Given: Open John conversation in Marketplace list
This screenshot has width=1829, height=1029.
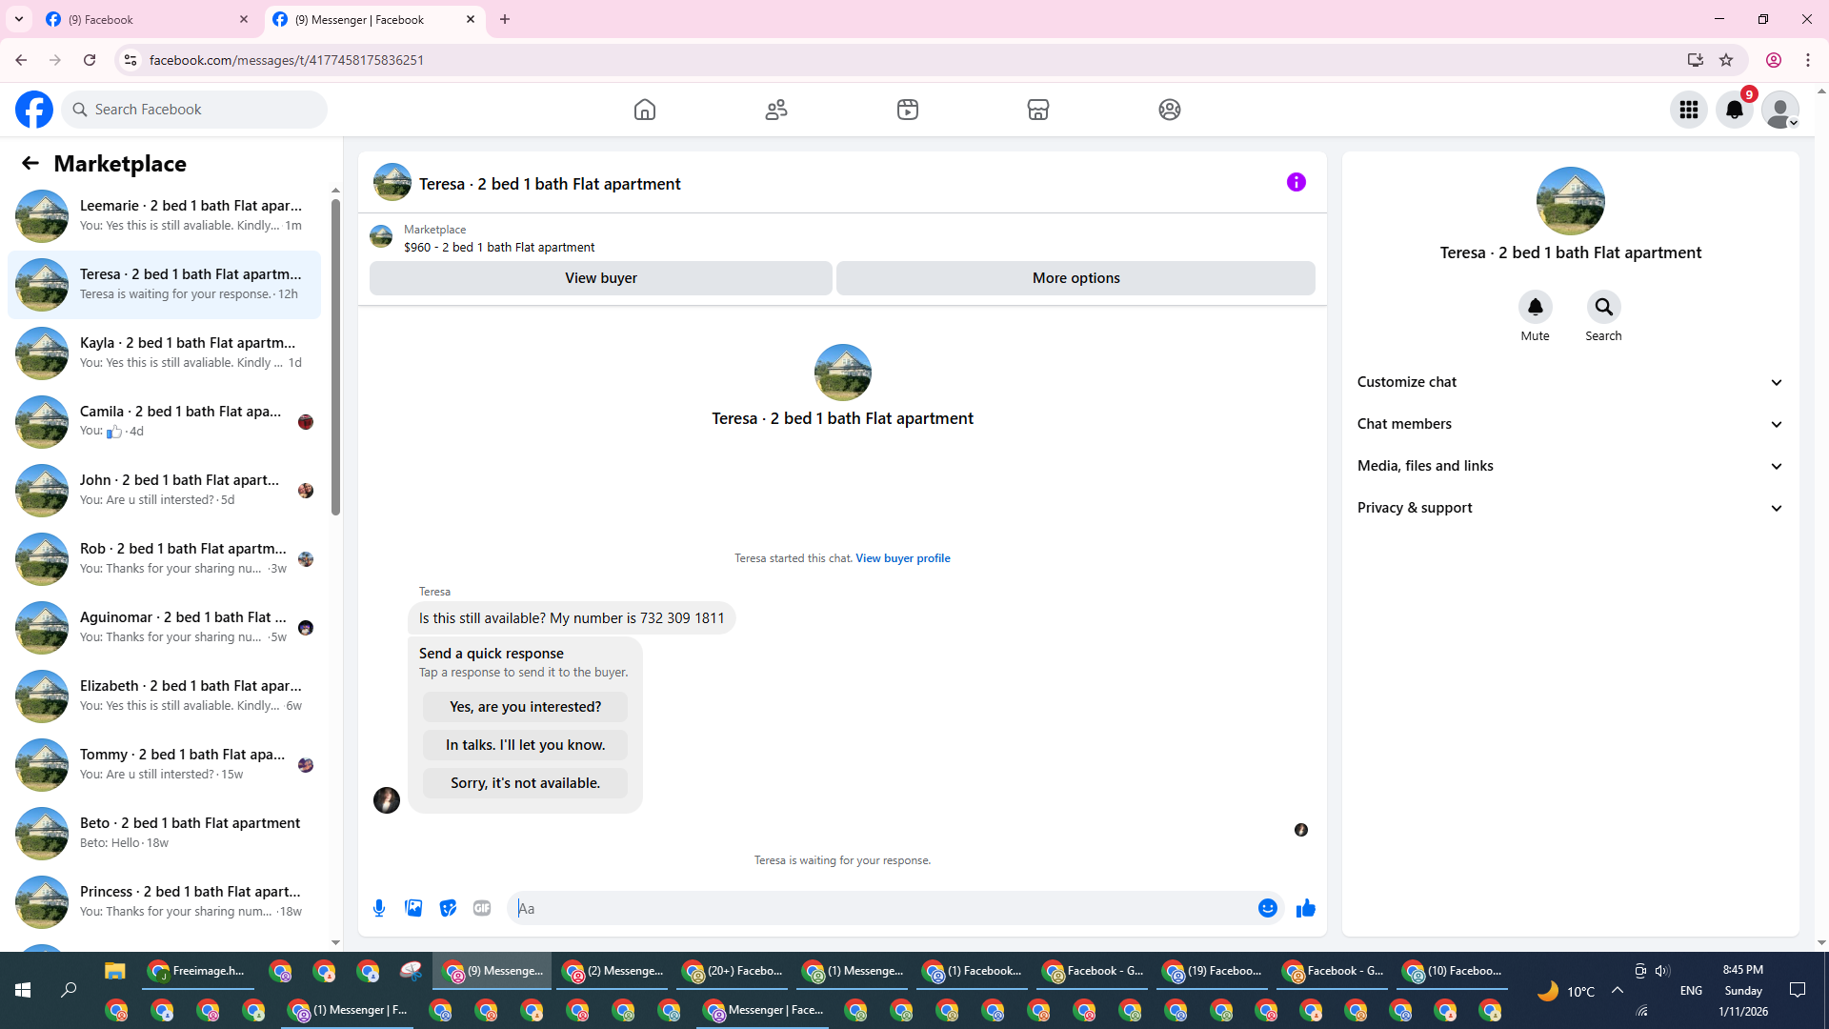Looking at the screenshot, I should [x=164, y=490].
